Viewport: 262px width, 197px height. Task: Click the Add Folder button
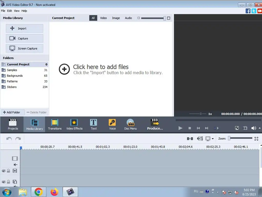tap(13, 112)
